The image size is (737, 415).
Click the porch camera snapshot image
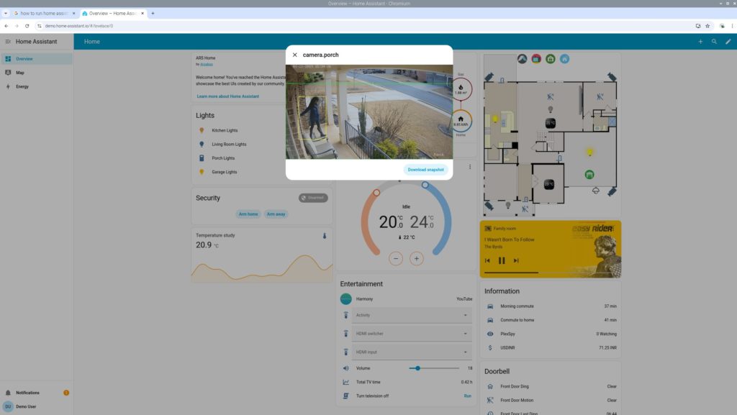tap(368, 112)
